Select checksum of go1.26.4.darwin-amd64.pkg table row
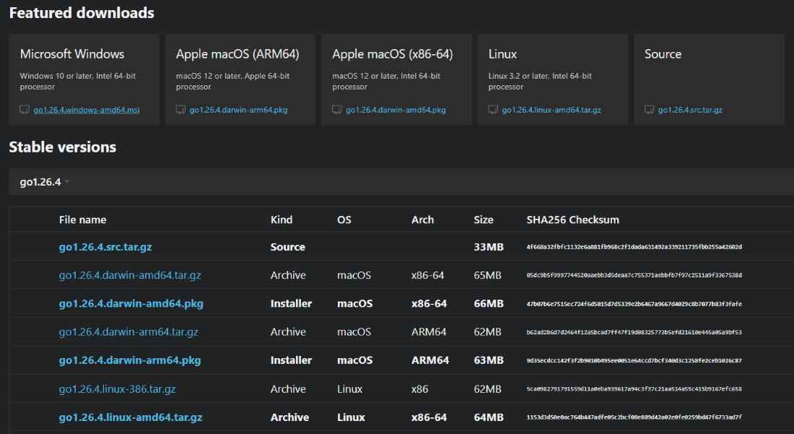Image resolution: width=794 pixels, height=434 pixels. tap(634, 304)
